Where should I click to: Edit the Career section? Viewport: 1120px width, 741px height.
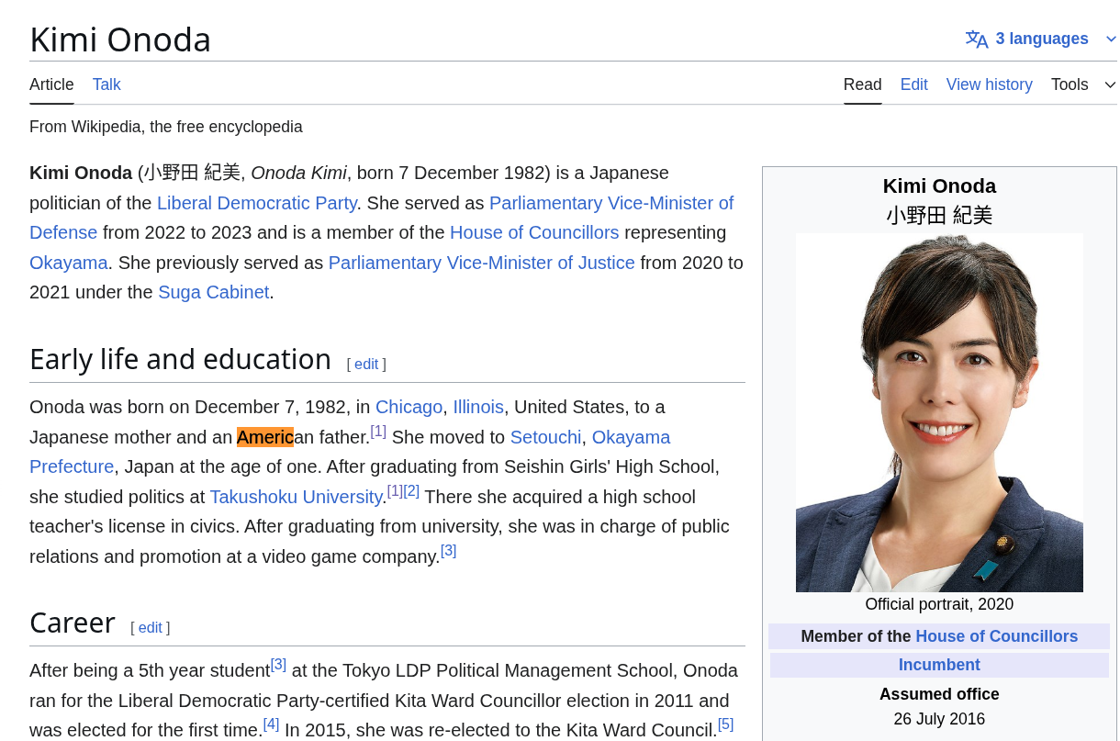coord(151,627)
